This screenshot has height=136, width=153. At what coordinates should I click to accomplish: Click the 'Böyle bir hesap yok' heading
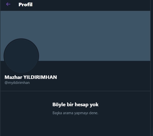pos(75,104)
